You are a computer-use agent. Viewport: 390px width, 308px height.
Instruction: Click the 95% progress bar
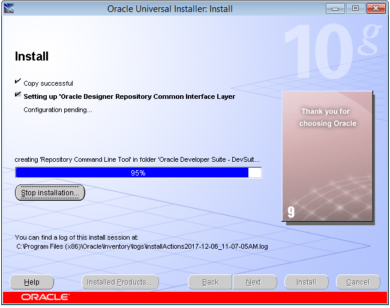[138, 173]
